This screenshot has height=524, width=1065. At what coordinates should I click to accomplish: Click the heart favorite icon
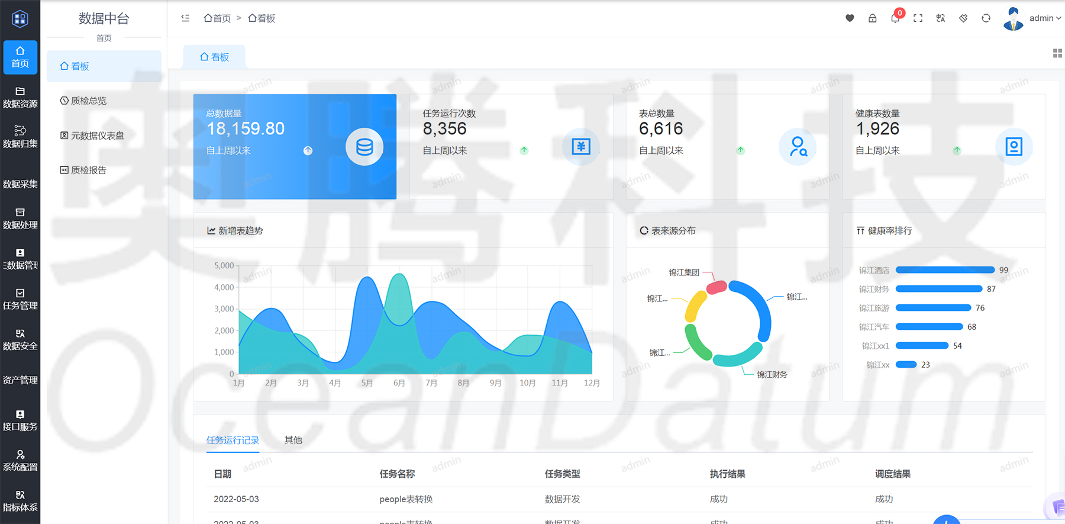coord(850,18)
